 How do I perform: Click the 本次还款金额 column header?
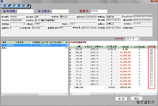coord(139,47)
